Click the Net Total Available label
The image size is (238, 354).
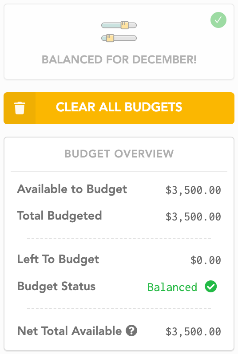(69, 331)
